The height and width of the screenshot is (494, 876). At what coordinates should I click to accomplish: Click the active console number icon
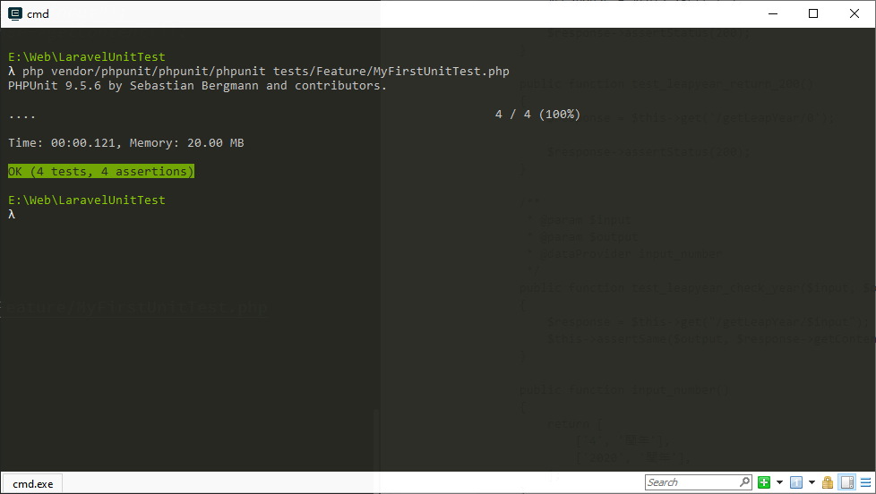[796, 482]
